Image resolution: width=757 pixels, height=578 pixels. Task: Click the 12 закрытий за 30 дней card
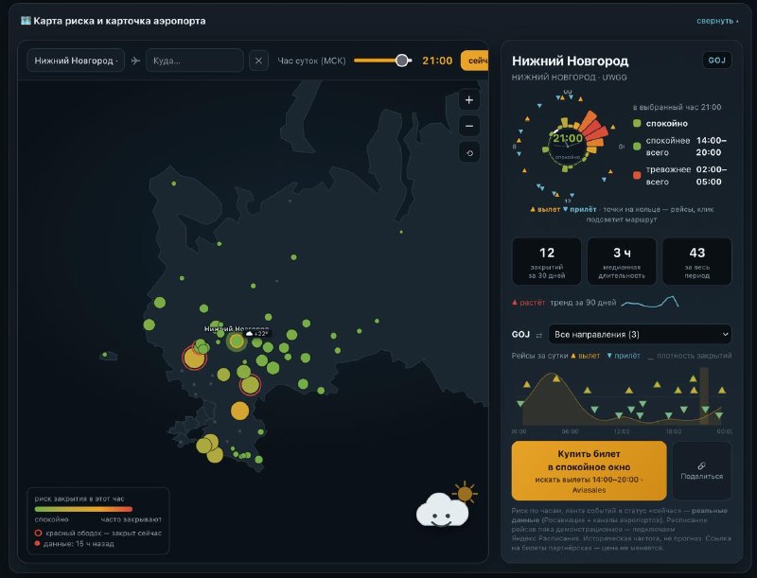(x=547, y=261)
